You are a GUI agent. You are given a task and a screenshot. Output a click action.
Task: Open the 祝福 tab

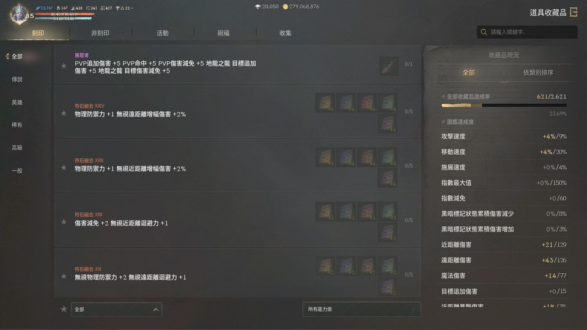[224, 33]
